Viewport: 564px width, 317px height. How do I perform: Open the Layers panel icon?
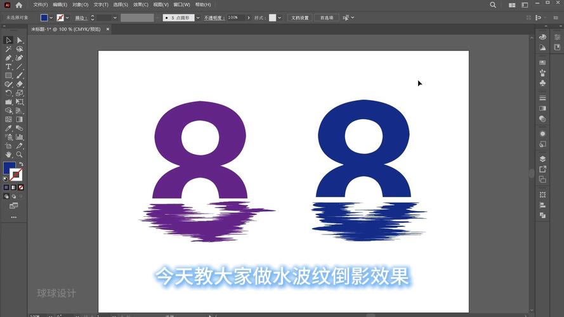(542, 159)
